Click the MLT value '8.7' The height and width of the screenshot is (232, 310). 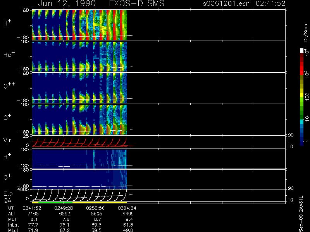(98, 219)
